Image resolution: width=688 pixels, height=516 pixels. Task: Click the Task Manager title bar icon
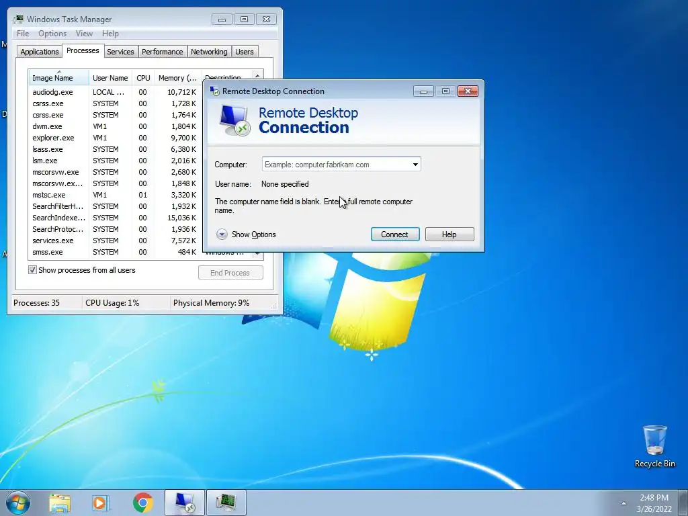(x=18, y=19)
